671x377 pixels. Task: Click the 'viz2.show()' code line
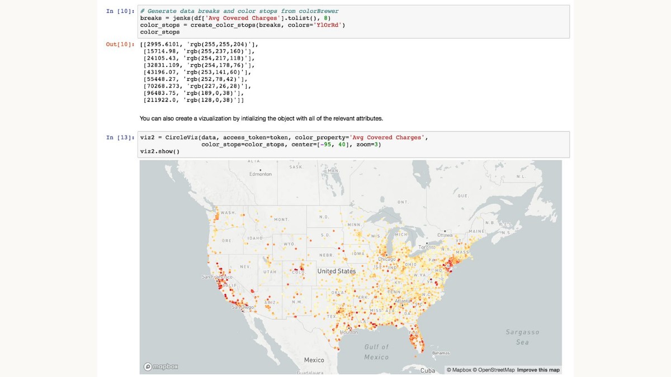pos(160,151)
